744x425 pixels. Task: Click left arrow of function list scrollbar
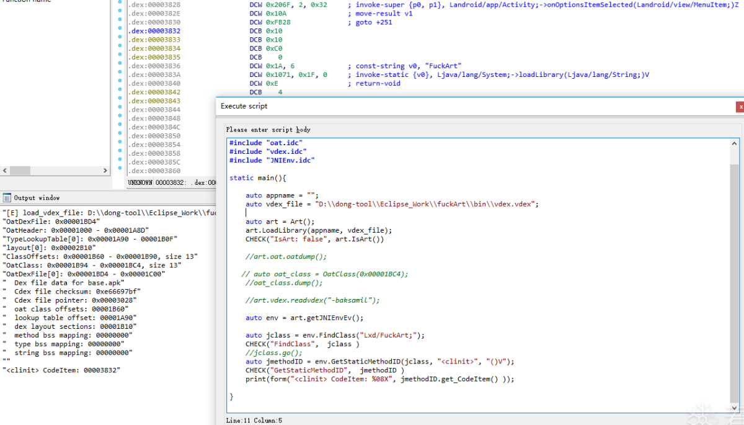pos(5,171)
